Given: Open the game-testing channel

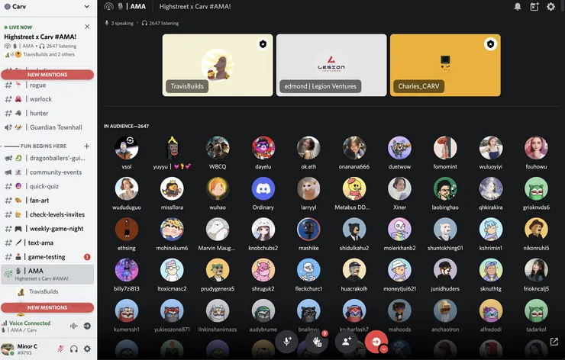Looking at the screenshot, I should (x=47, y=257).
